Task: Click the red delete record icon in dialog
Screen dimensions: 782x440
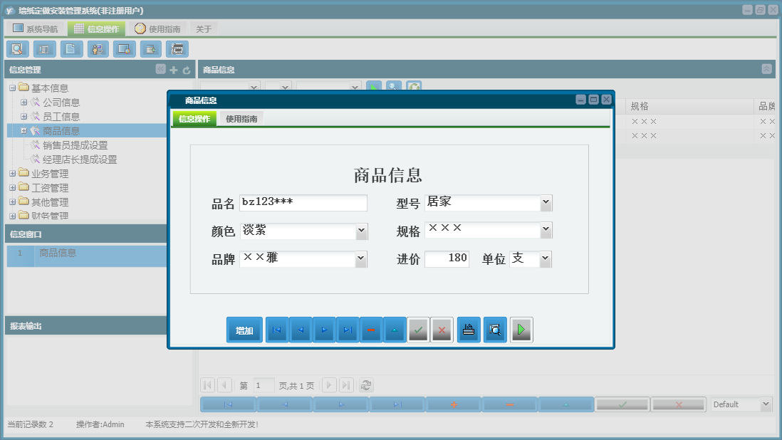Action: 370,330
